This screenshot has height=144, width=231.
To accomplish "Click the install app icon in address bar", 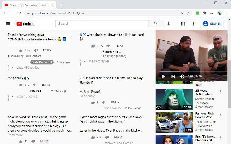I will click(x=181, y=13).
